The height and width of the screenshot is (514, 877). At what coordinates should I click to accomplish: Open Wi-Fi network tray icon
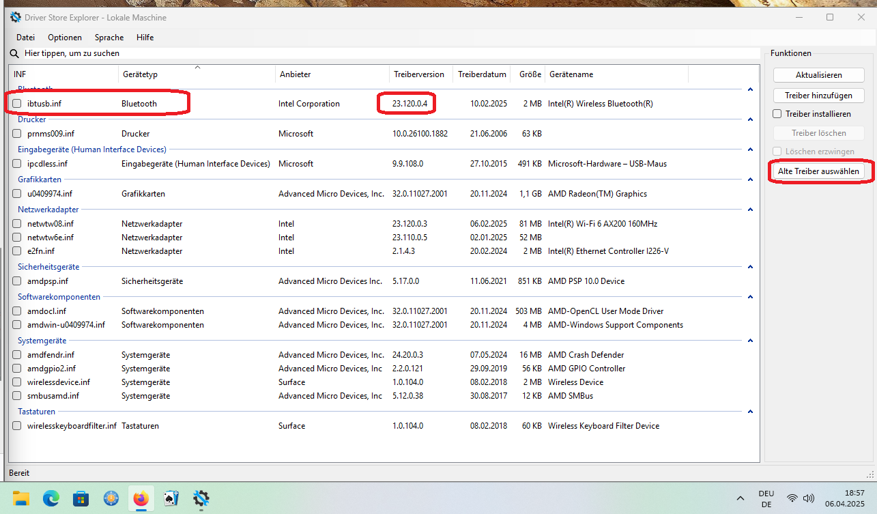pyautogui.click(x=792, y=498)
